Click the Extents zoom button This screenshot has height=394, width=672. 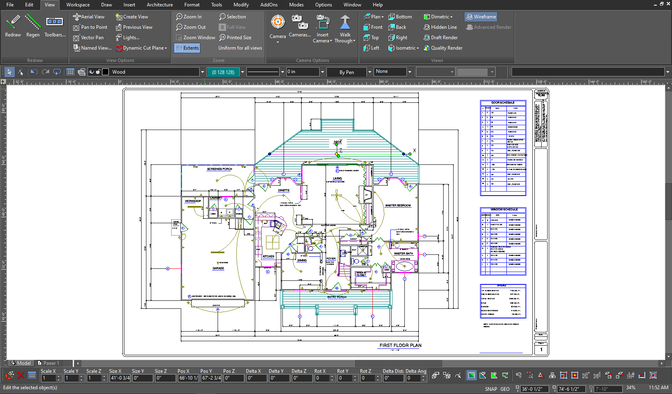[x=187, y=48]
